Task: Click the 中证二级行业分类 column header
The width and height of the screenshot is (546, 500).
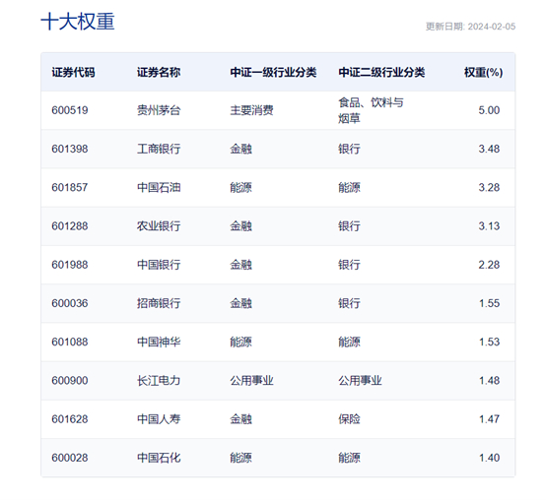Action: coord(381,72)
